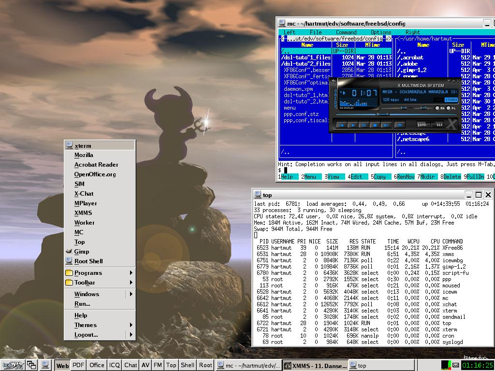Image resolution: width=495 pixels, height=371 pixels.
Task: Click the 8Delete function key in mc
Action: point(451,177)
